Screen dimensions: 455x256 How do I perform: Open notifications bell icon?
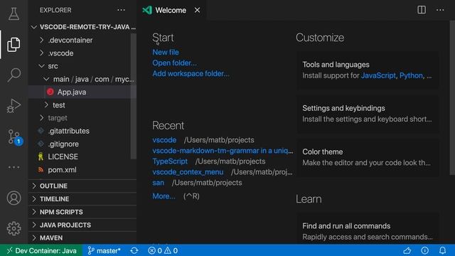click(442, 250)
